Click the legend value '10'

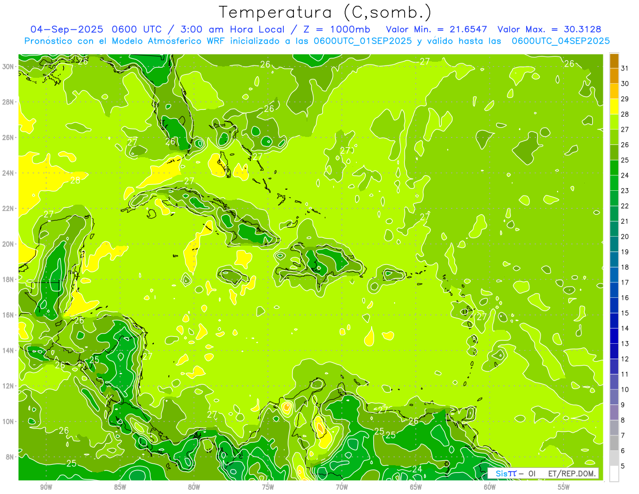click(x=625, y=390)
